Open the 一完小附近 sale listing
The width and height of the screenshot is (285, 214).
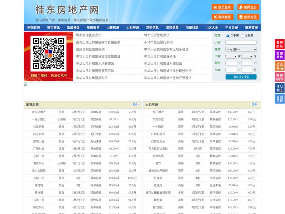pyautogui.click(x=39, y=119)
